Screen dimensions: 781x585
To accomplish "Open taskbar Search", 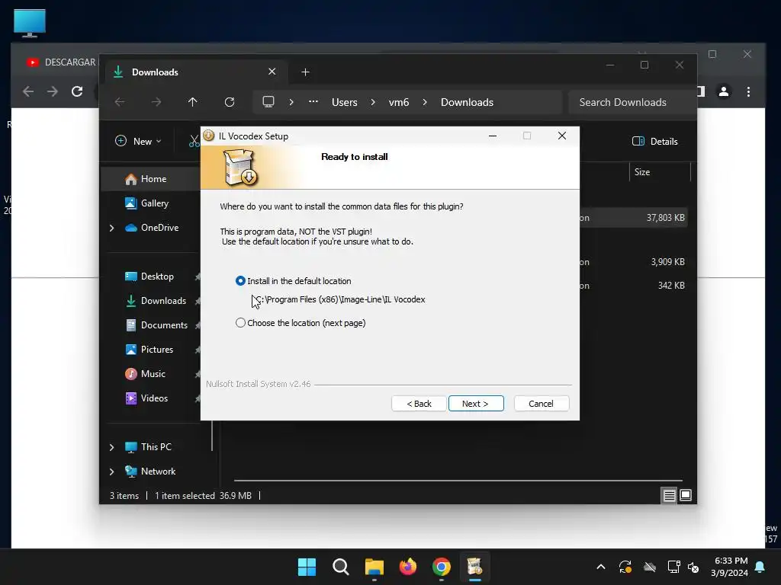I will [341, 567].
